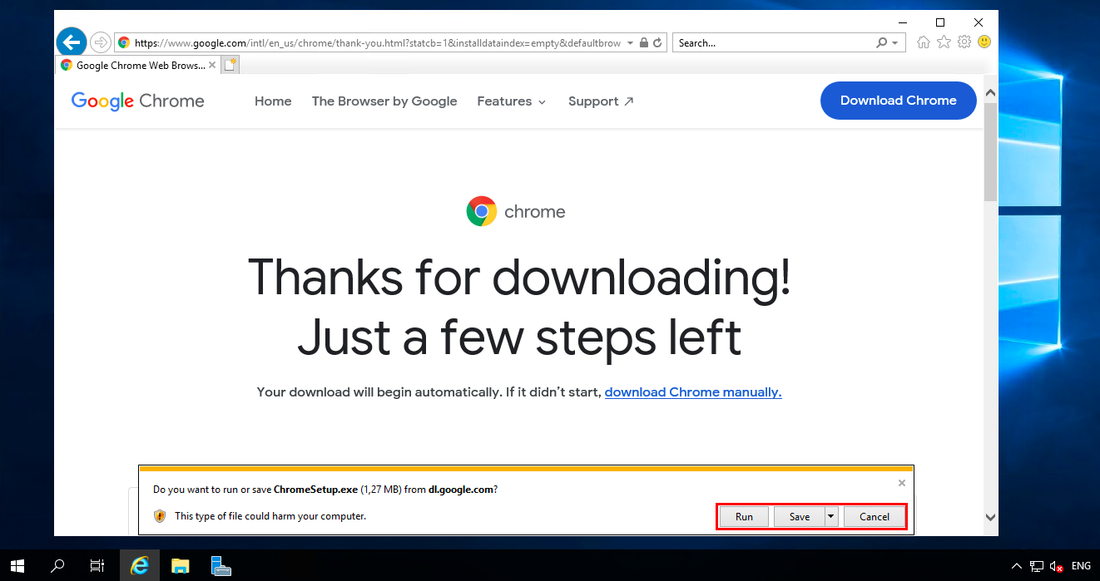The height and width of the screenshot is (581, 1100).
Task: Open Server Manager taskbar icon
Action: (x=220, y=566)
